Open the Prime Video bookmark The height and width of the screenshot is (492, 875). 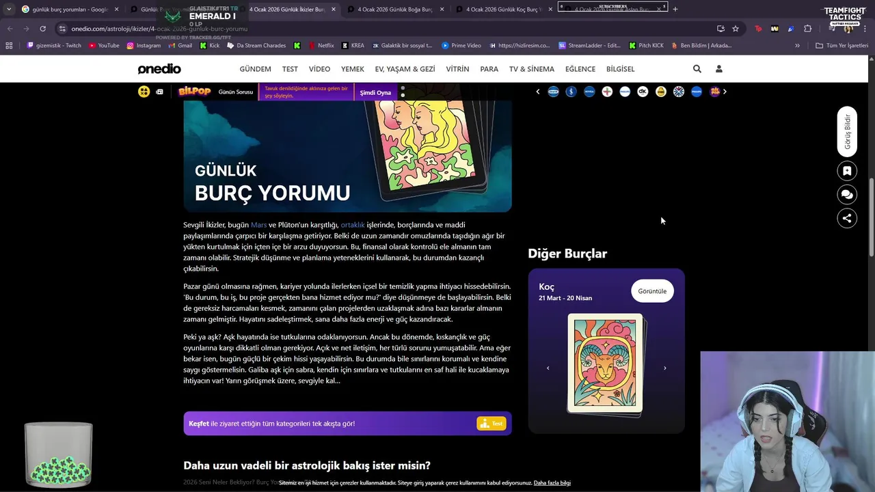click(x=461, y=46)
